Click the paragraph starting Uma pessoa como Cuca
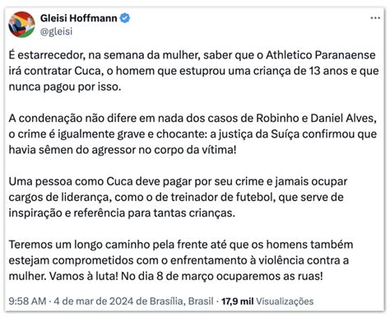 (x=178, y=197)
